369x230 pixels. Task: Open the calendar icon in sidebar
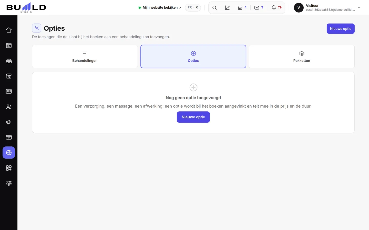(x=9, y=45)
